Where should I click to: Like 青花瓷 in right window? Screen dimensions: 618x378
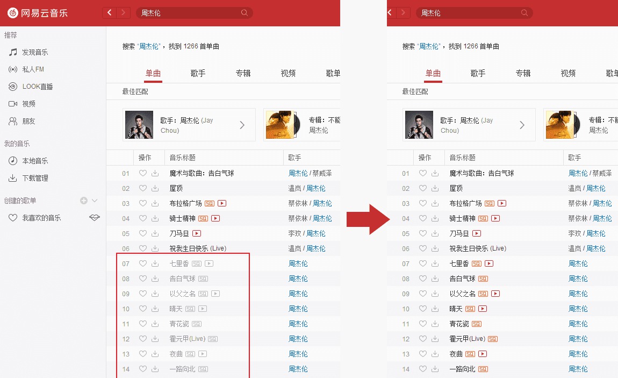click(422, 324)
